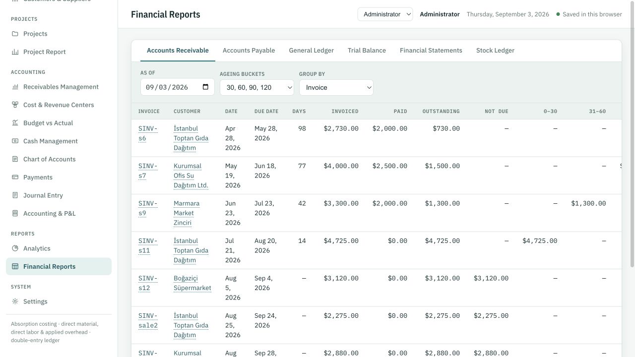The height and width of the screenshot is (357, 635).
Task: Open invoice SINV-sale2 link
Action: (x=148, y=320)
